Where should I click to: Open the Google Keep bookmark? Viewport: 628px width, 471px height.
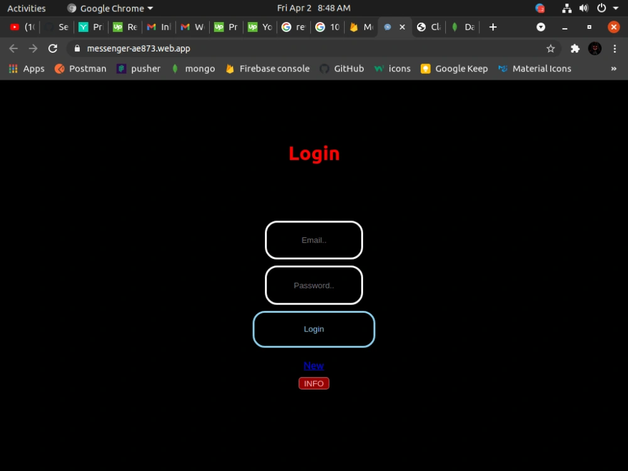[454, 68]
